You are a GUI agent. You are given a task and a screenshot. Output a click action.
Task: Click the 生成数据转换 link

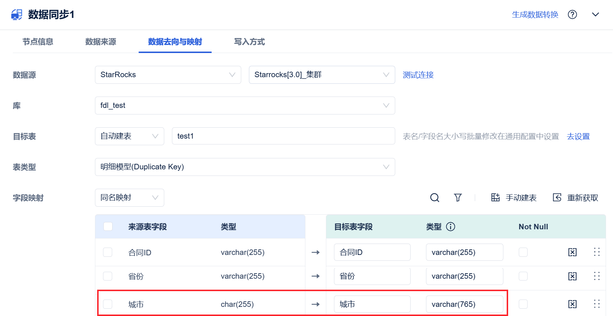[x=535, y=15]
